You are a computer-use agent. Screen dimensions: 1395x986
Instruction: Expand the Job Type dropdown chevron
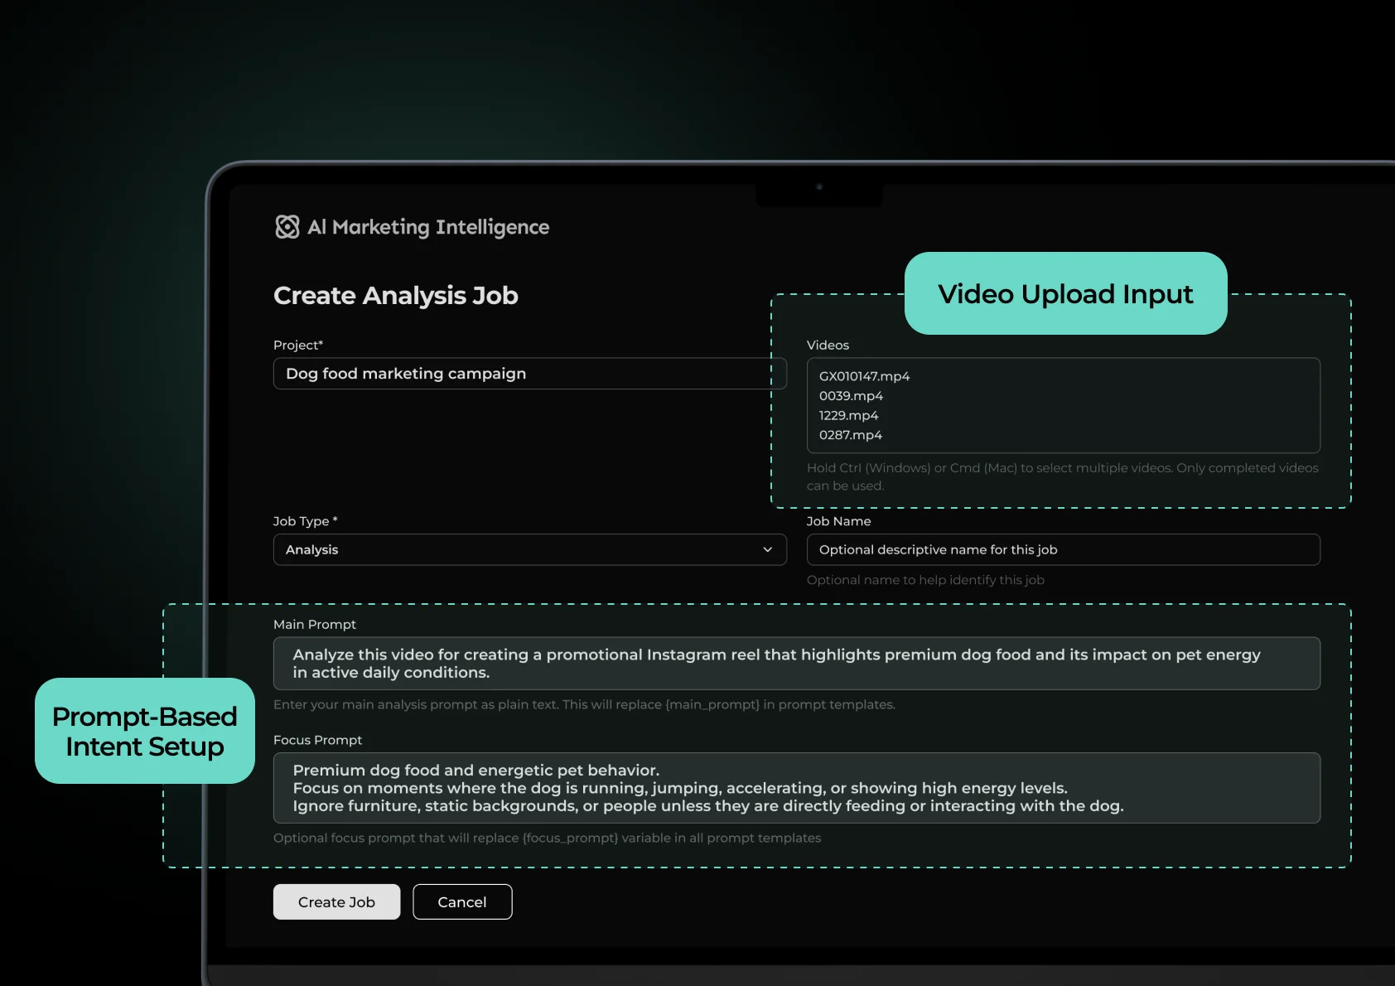click(767, 549)
